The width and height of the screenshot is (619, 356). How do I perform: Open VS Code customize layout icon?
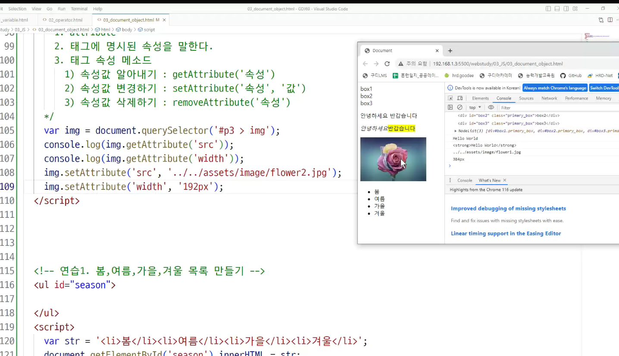575,9
